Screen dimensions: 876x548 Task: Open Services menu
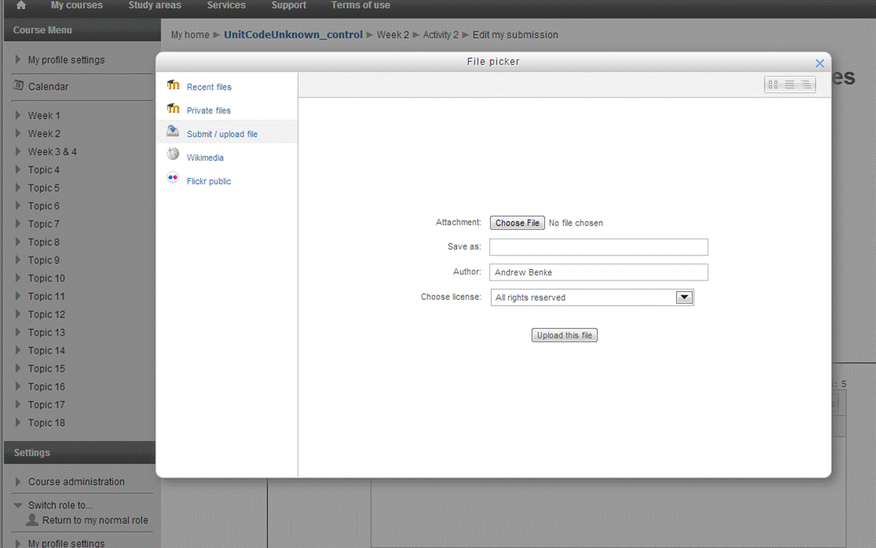[226, 5]
